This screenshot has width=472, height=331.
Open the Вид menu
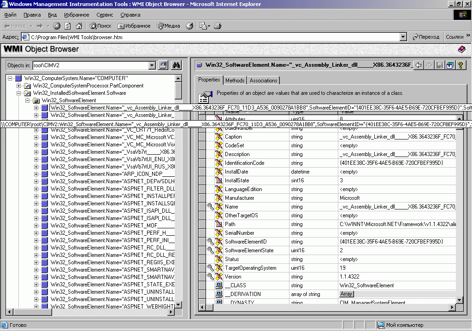[x=52, y=15]
